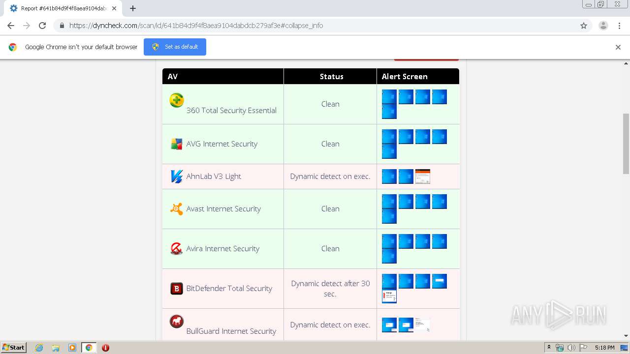
Task: Click the Avast Internet Security logo icon
Action: pos(176,208)
